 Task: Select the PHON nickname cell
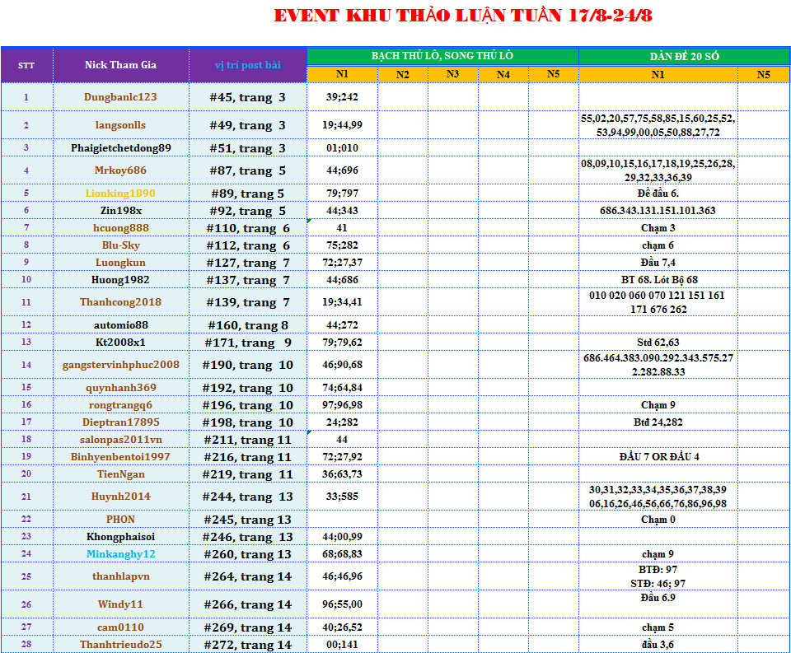pyautogui.click(x=120, y=520)
